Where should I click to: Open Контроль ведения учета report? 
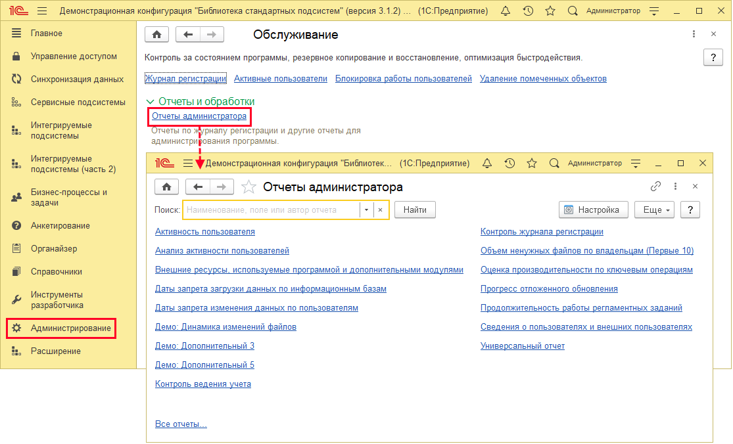click(203, 384)
